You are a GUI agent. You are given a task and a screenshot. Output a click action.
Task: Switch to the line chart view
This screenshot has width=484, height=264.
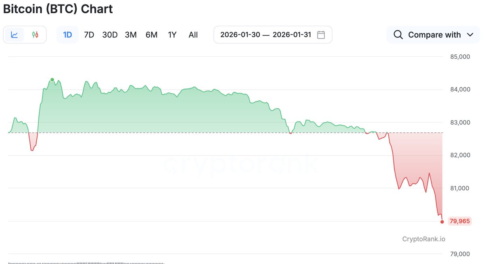[x=15, y=35]
